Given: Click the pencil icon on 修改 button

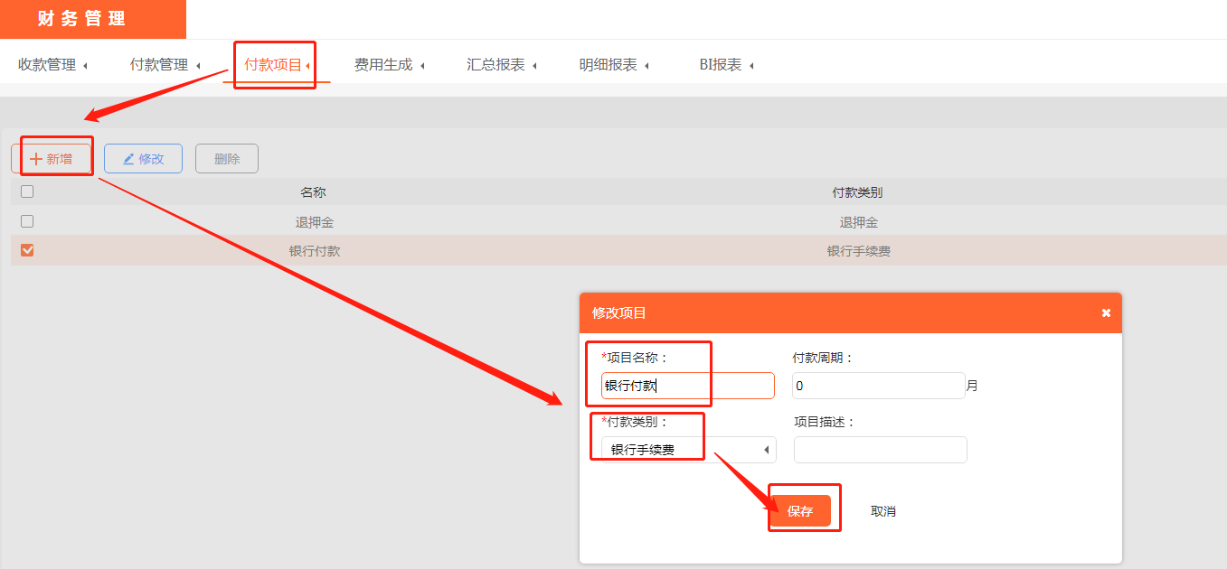Looking at the screenshot, I should pyautogui.click(x=128, y=159).
